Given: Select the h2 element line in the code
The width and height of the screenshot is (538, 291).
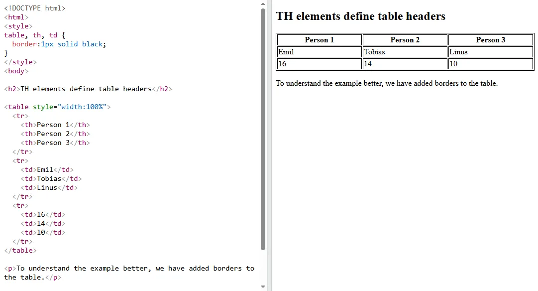Looking at the screenshot, I should (x=88, y=89).
